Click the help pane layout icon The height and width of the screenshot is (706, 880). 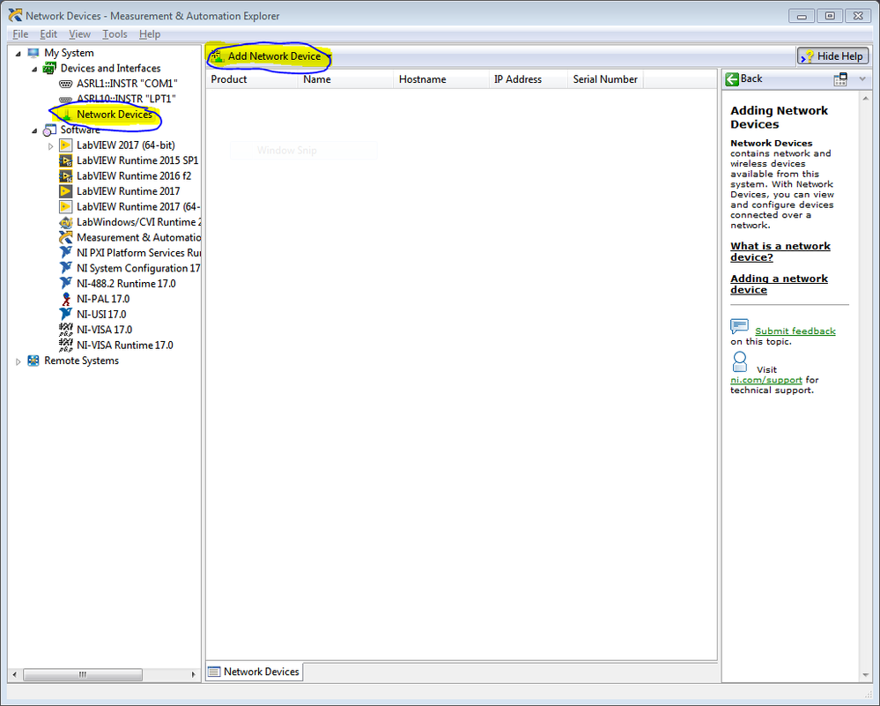(x=840, y=79)
